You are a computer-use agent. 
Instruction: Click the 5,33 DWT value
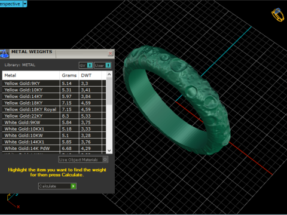pyautogui.click(x=86, y=116)
